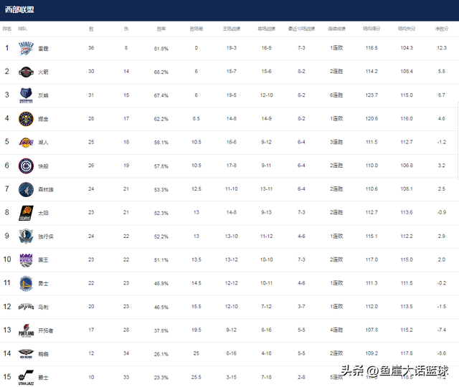Click the 连续成绩 column header
The height and width of the screenshot is (387, 459).
336,29
